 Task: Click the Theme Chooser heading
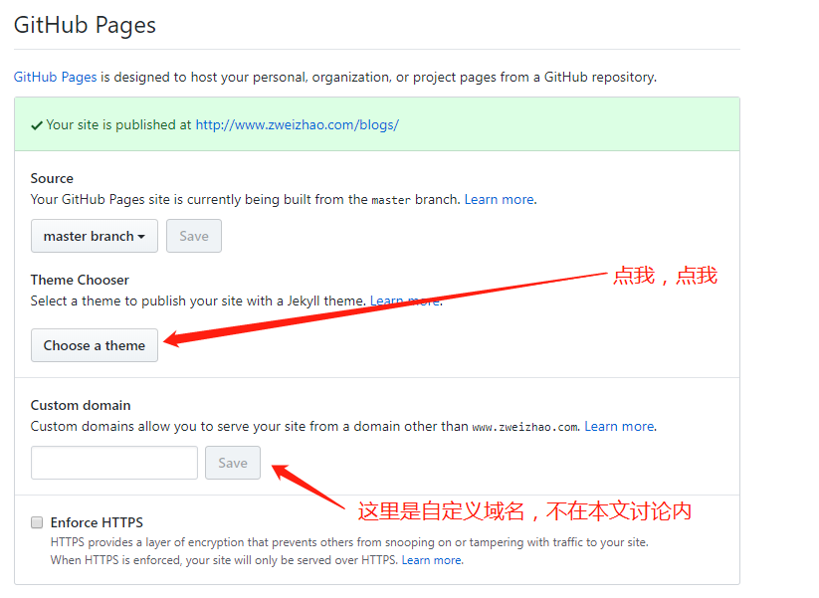tap(80, 280)
